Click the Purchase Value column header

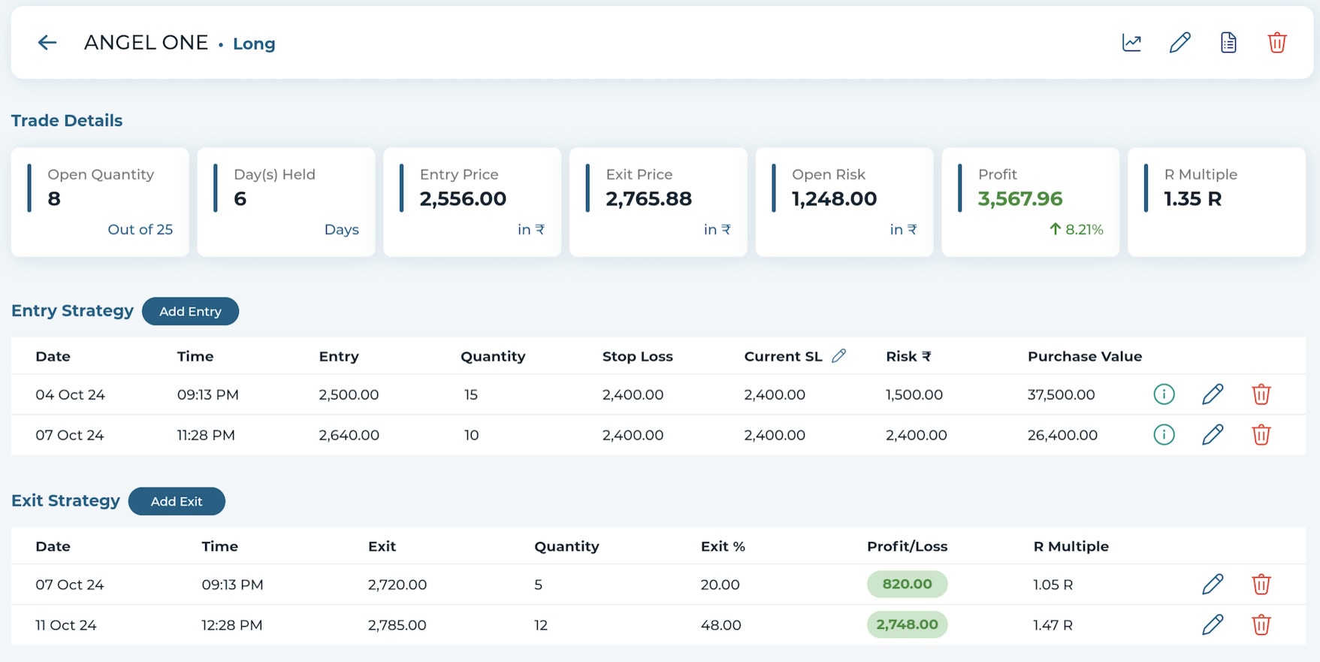[x=1085, y=356]
